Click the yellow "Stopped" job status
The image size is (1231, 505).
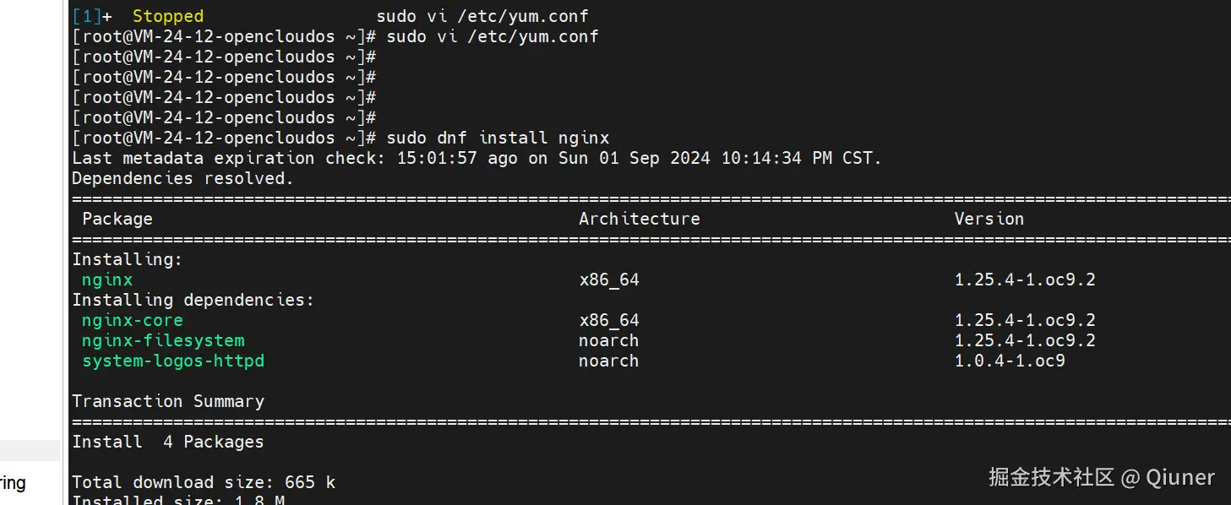click(168, 16)
